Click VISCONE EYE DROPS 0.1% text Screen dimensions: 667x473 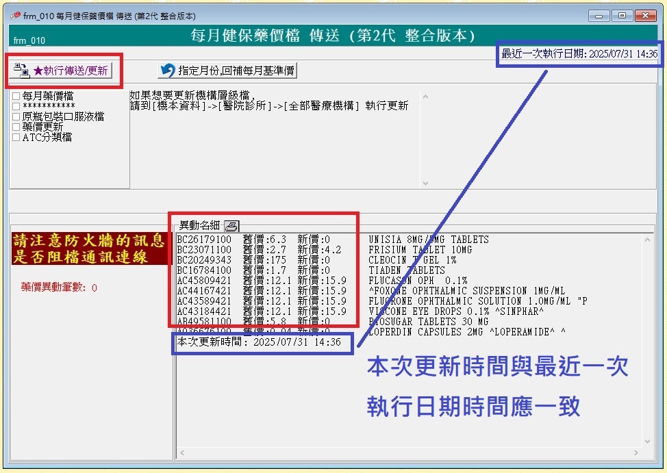click(456, 311)
